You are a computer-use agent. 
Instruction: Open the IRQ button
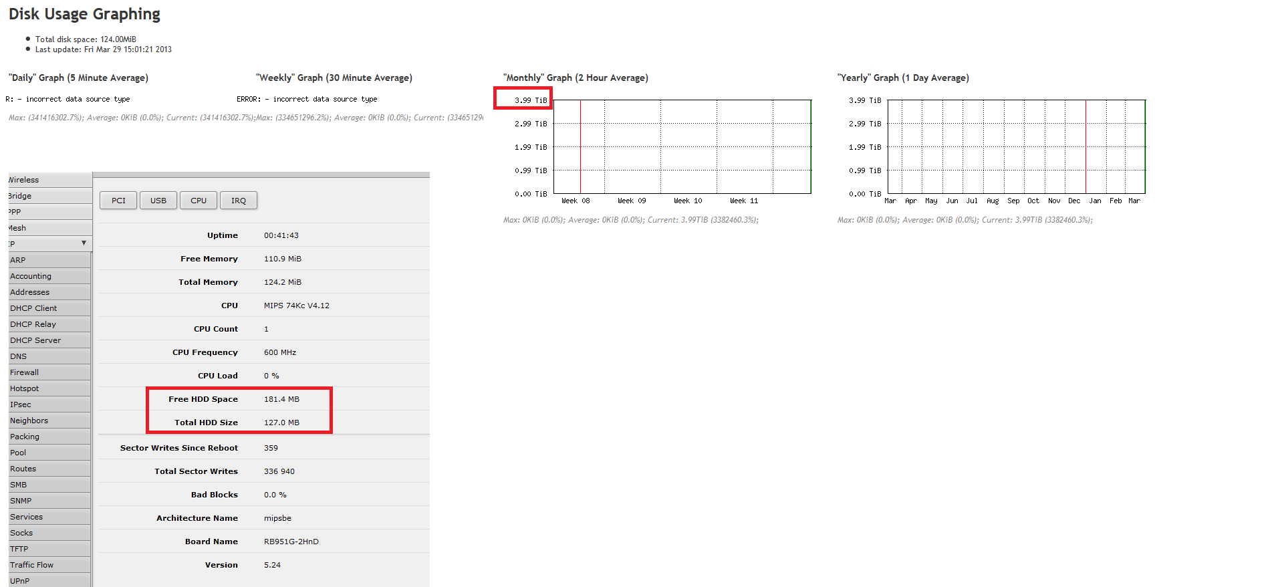coord(239,201)
